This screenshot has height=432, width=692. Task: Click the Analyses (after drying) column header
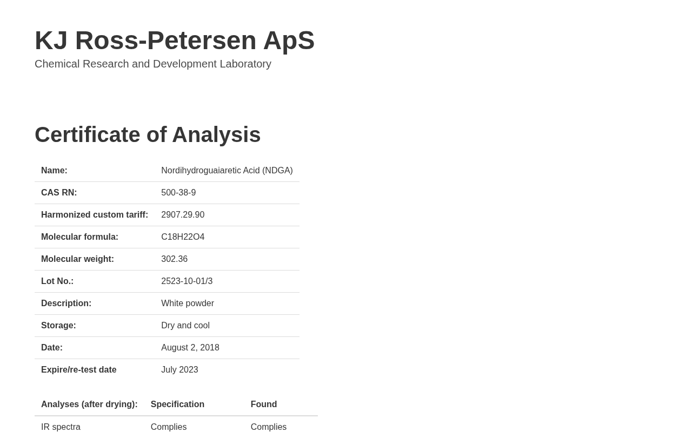(89, 404)
